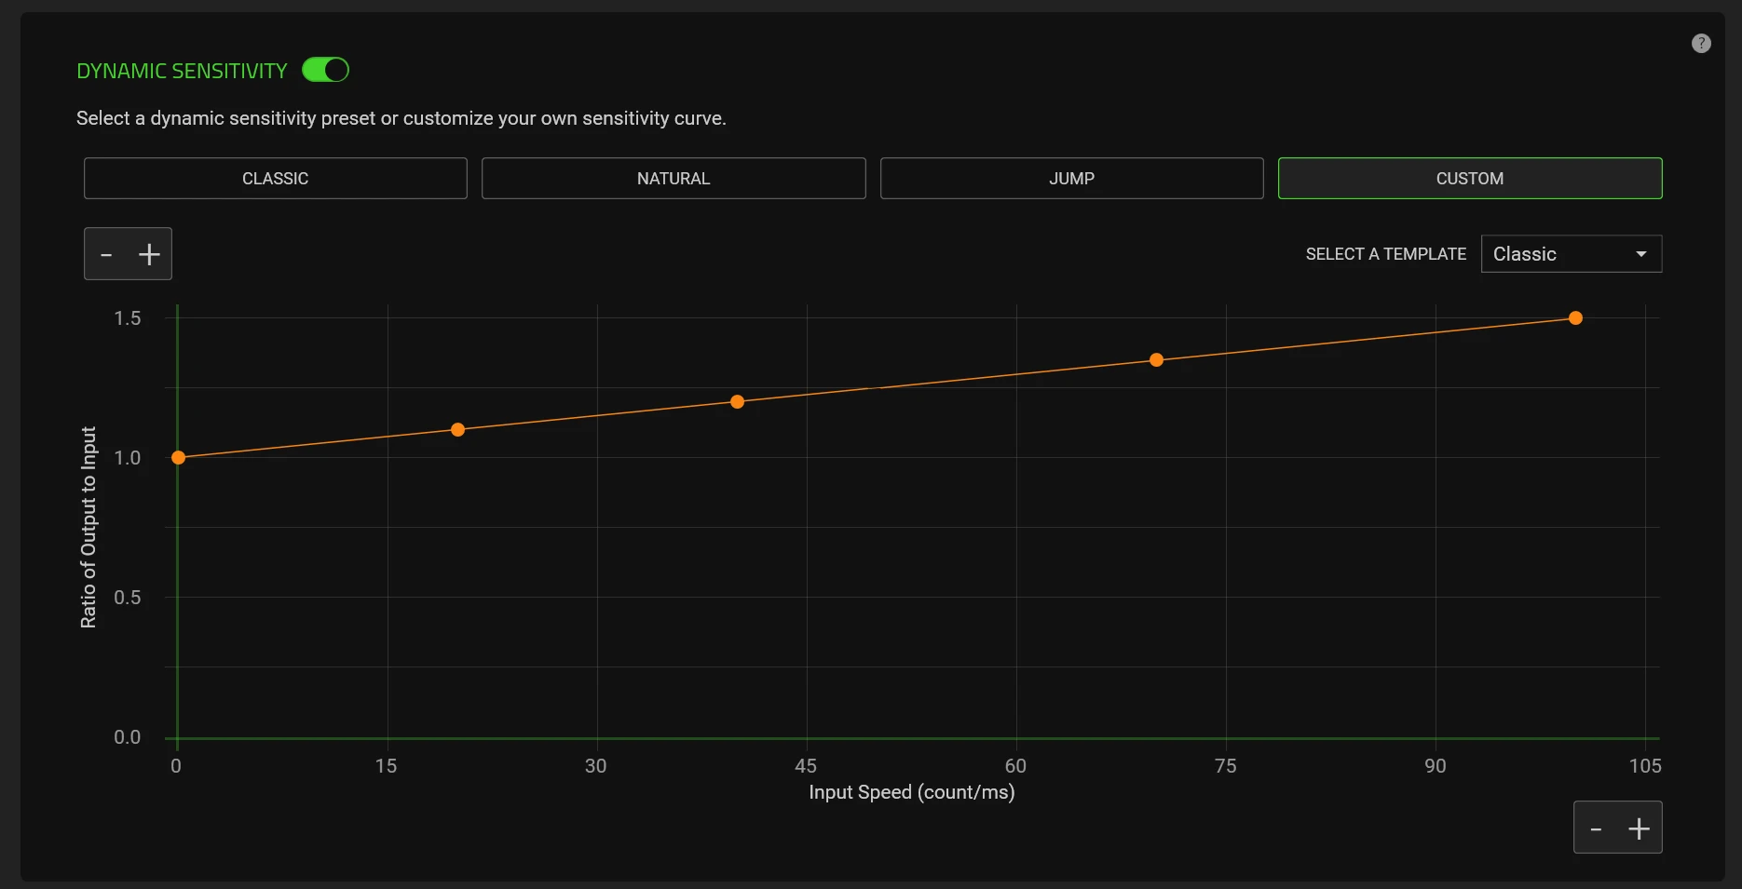Click the top-left plus zoom icon
The image size is (1742, 889).
click(x=149, y=254)
